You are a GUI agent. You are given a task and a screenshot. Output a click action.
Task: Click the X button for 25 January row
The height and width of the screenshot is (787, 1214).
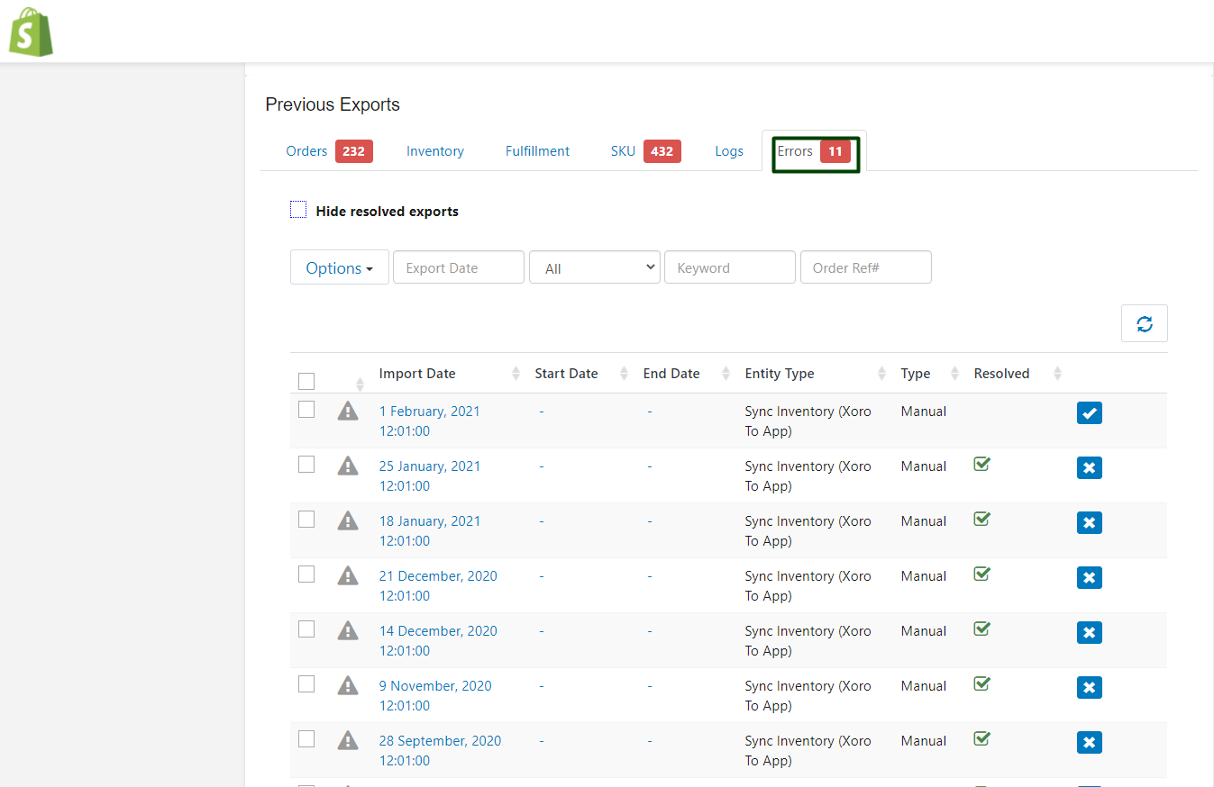1089,467
